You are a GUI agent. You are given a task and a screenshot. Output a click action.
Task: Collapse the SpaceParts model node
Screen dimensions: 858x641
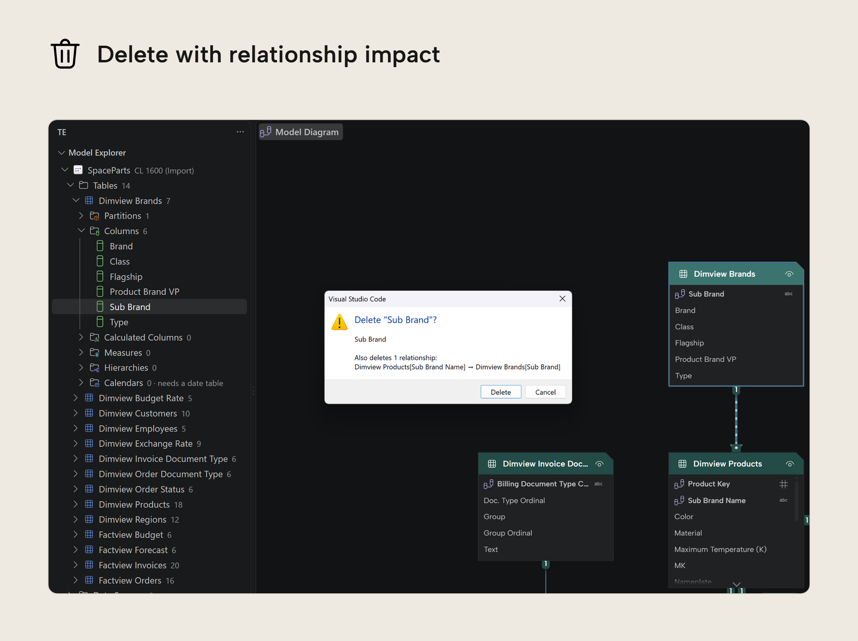tap(65, 170)
